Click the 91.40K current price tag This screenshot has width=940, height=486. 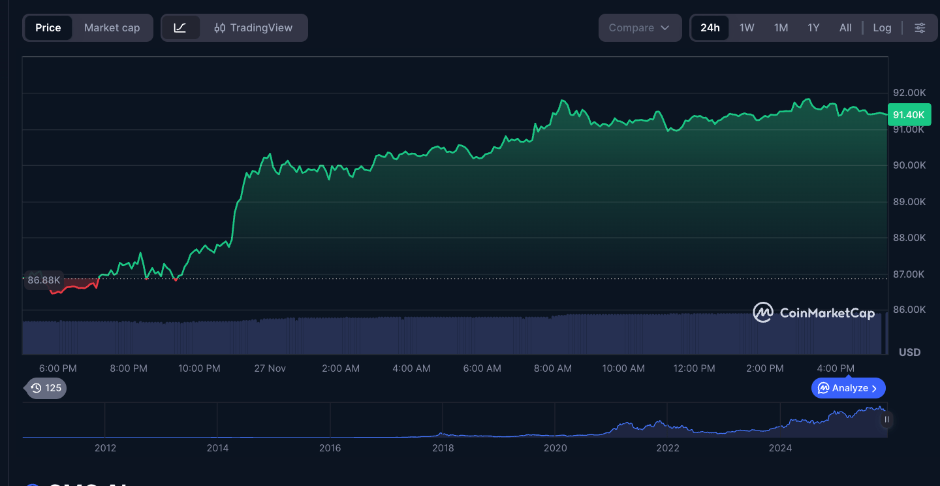909,115
